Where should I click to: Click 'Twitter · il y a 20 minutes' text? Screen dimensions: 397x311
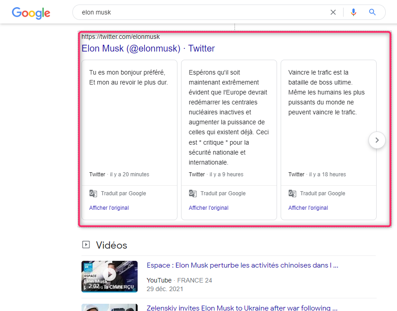click(119, 174)
